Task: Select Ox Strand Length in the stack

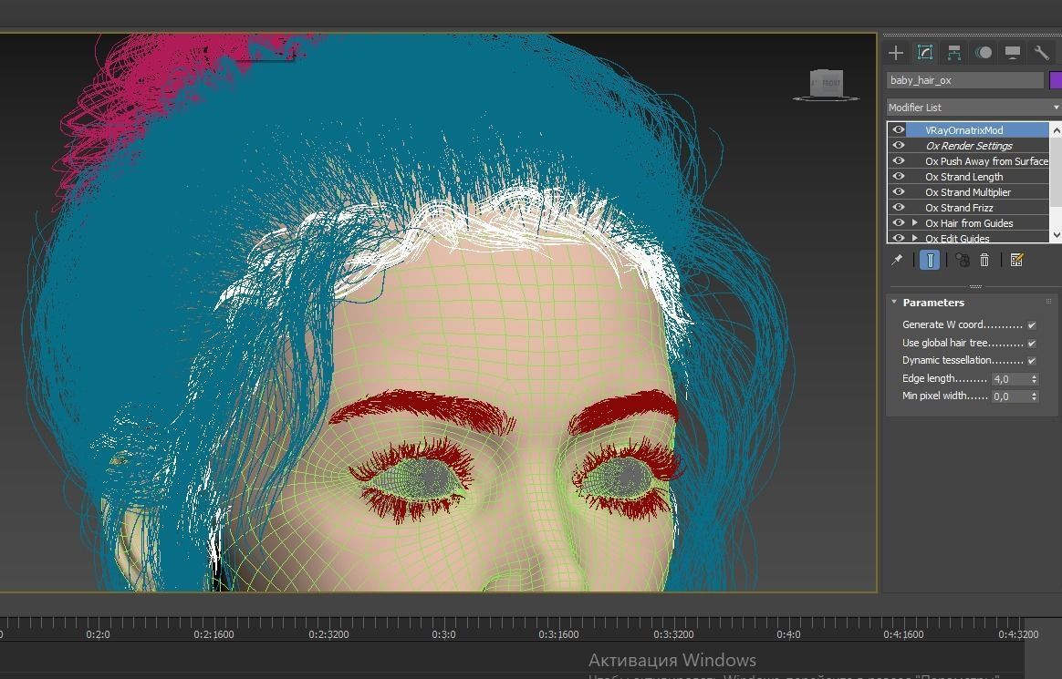Action: 963,177
